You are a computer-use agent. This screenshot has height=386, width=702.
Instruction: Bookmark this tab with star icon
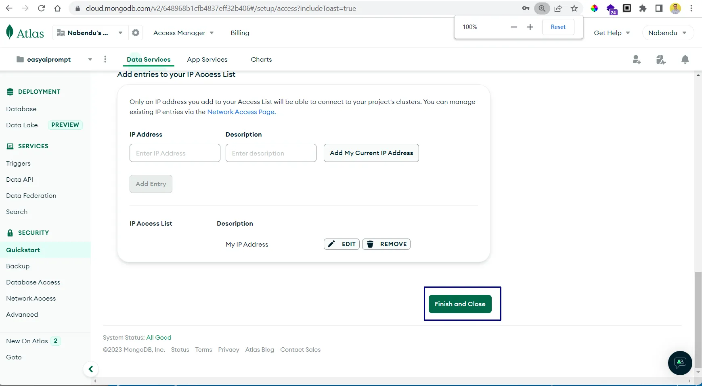574,8
